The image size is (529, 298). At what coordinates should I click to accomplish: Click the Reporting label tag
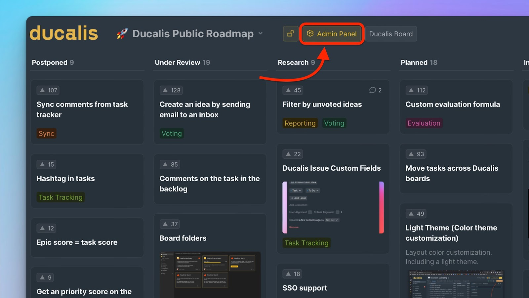300,123
